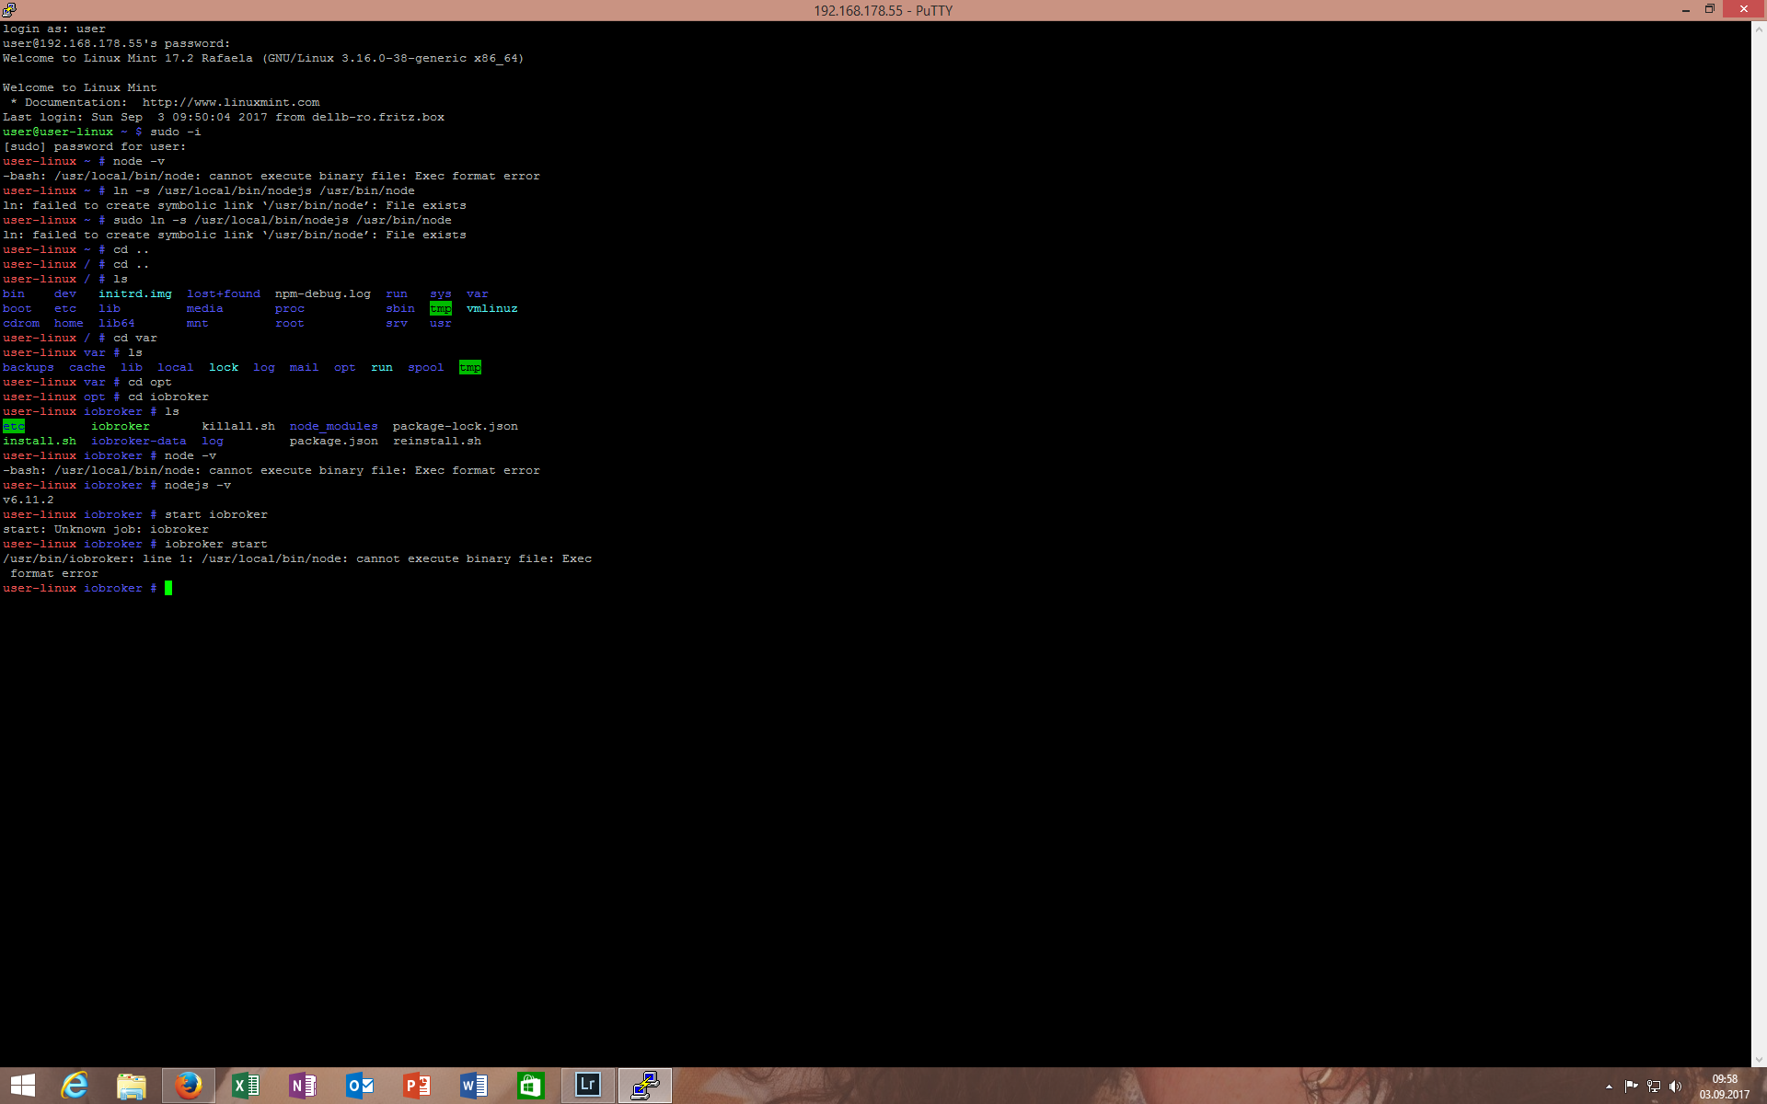Open Action Center flag icon

click(x=1632, y=1087)
